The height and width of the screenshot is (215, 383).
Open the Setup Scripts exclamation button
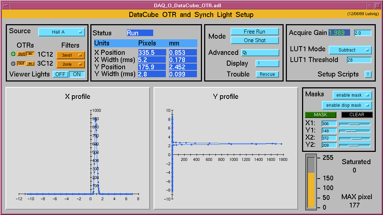click(x=368, y=74)
